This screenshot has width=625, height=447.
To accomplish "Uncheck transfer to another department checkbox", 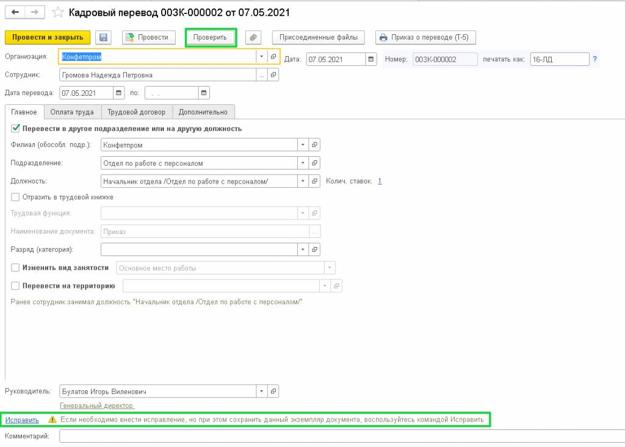I will pyautogui.click(x=15, y=129).
